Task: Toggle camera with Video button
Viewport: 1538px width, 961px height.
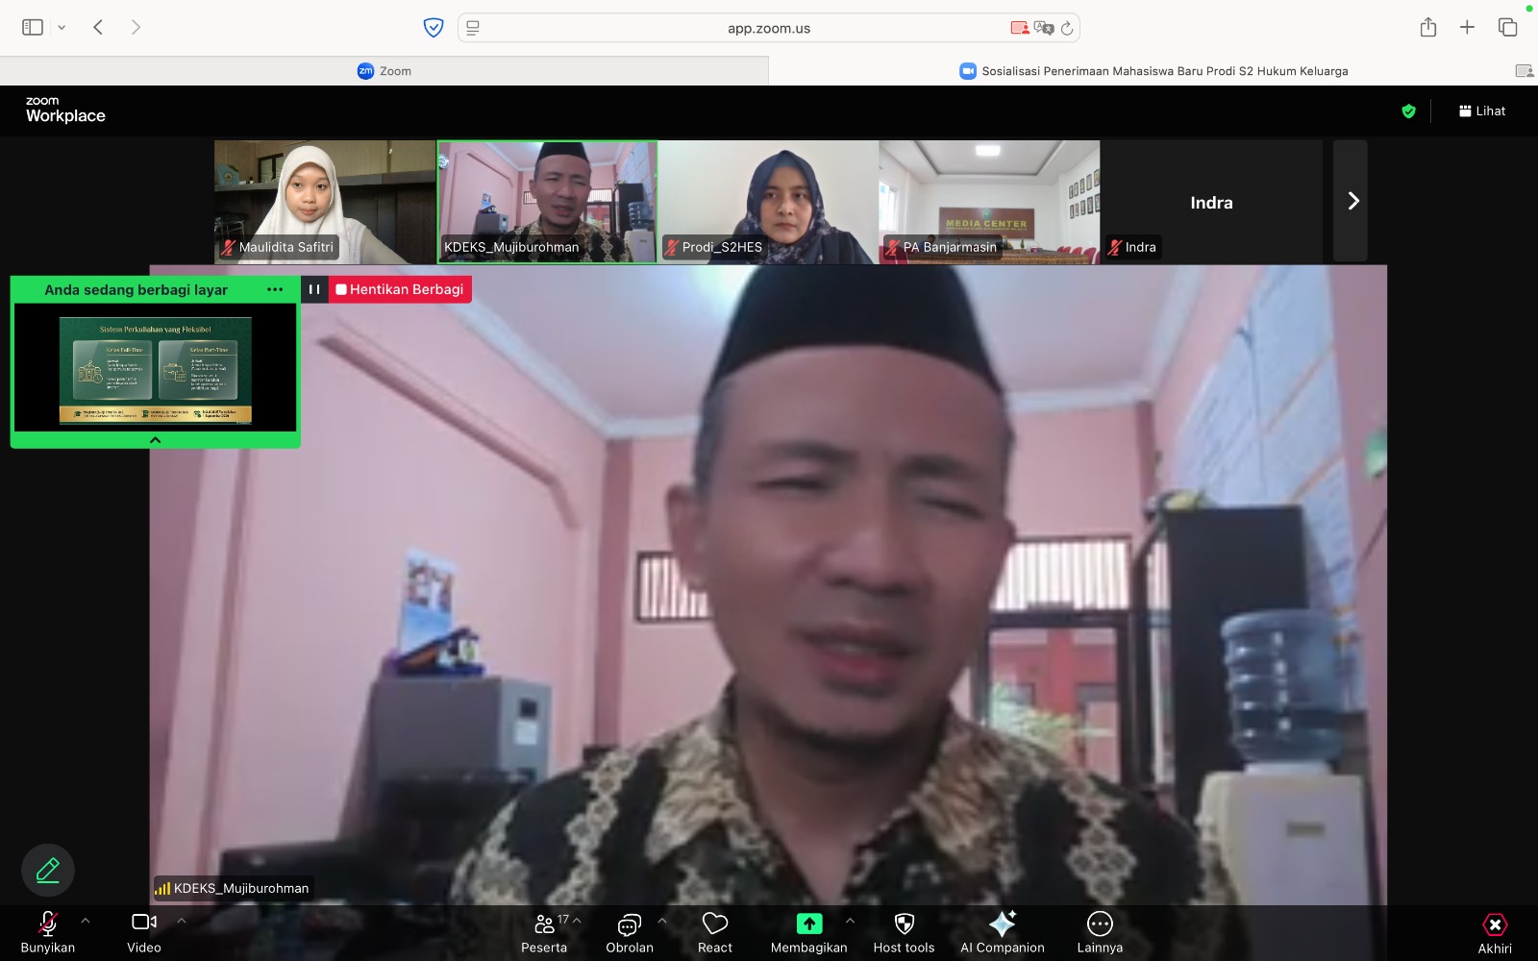Action: click(144, 932)
